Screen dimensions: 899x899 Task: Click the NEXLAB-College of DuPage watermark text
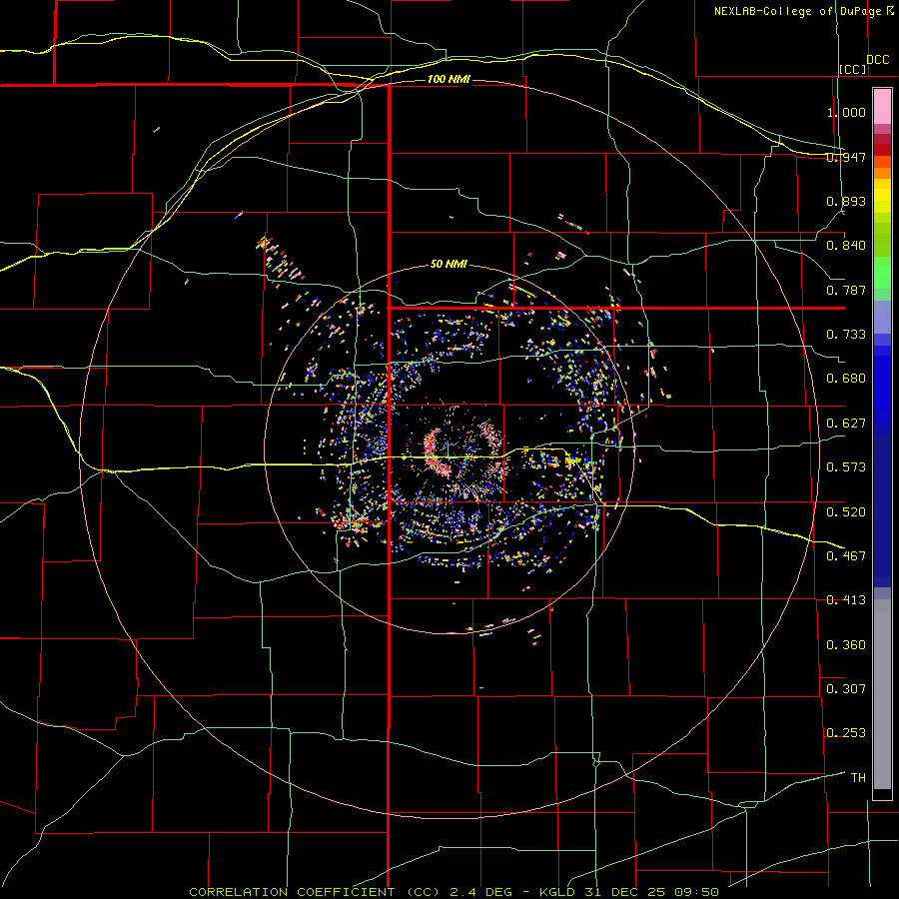(x=804, y=11)
